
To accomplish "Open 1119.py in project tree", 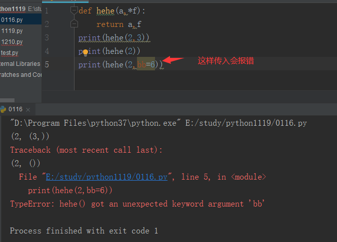I will tap(12, 31).
